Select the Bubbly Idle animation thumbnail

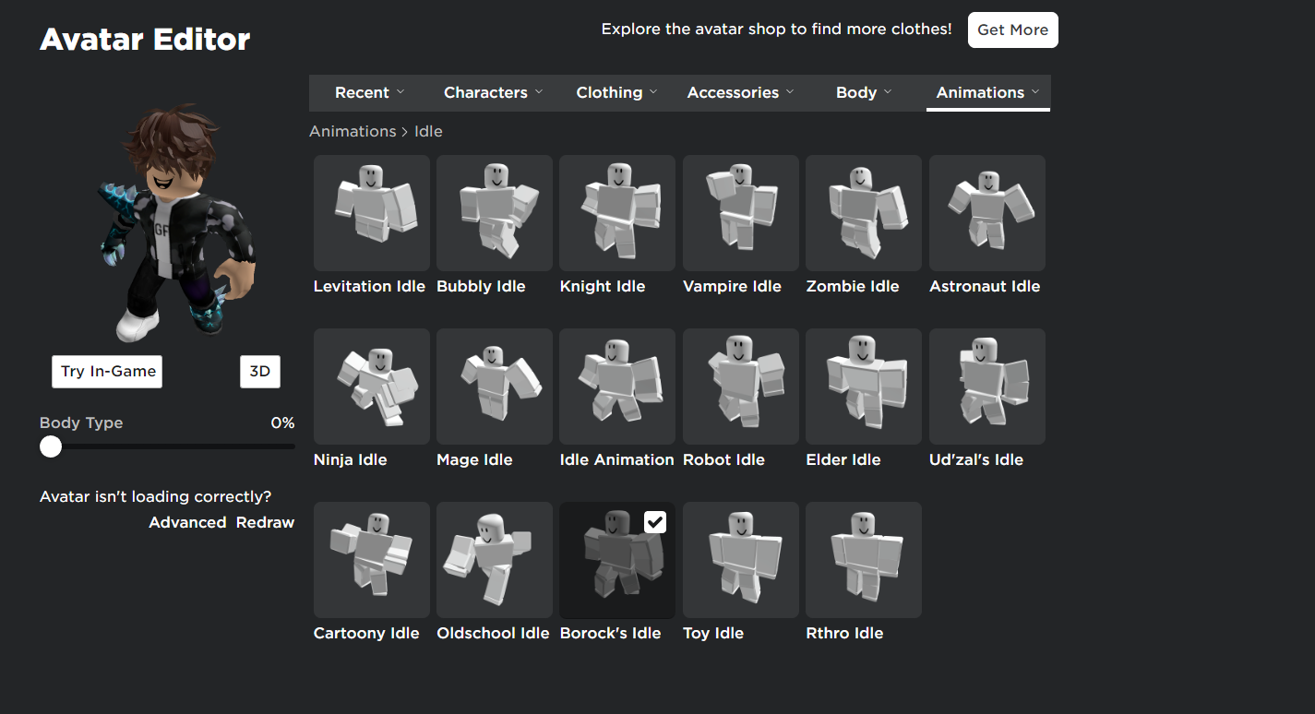click(x=495, y=213)
